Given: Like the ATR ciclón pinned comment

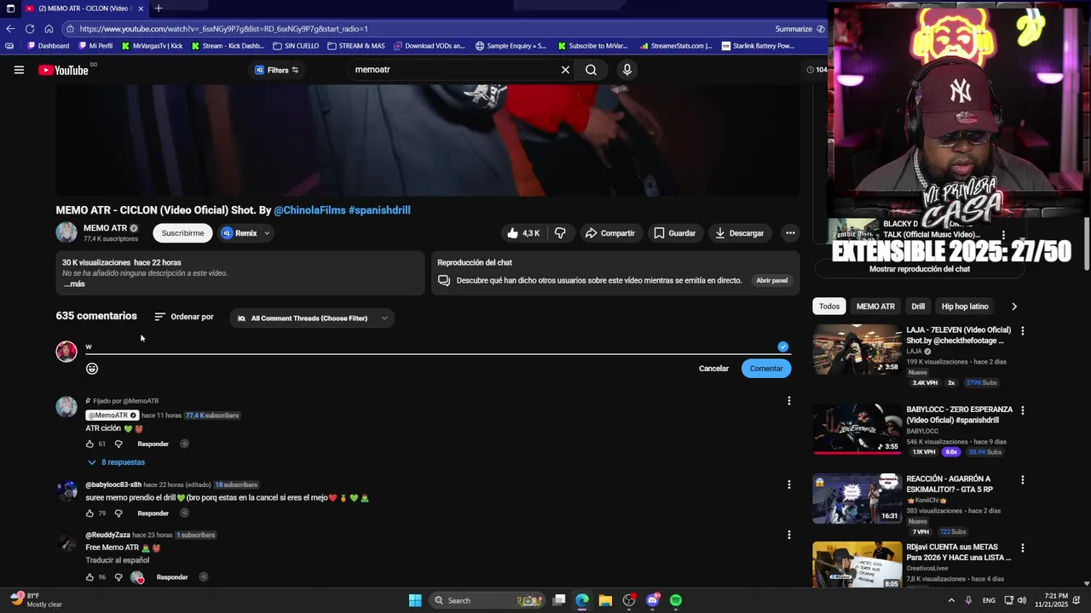Looking at the screenshot, I should pos(89,444).
